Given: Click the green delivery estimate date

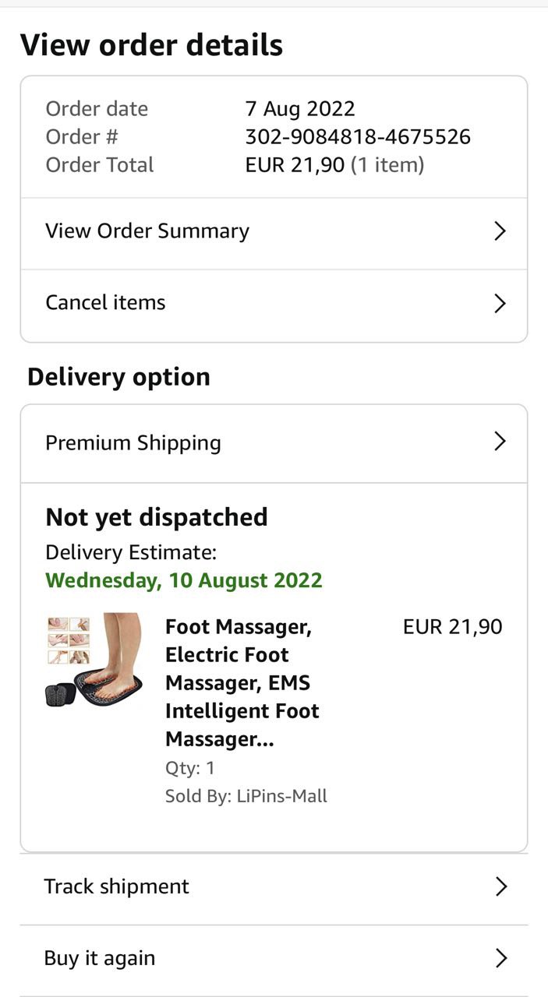Looking at the screenshot, I should click(184, 580).
